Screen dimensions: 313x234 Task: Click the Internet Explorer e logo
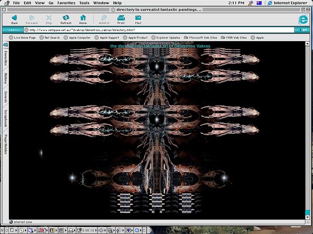tap(303, 20)
